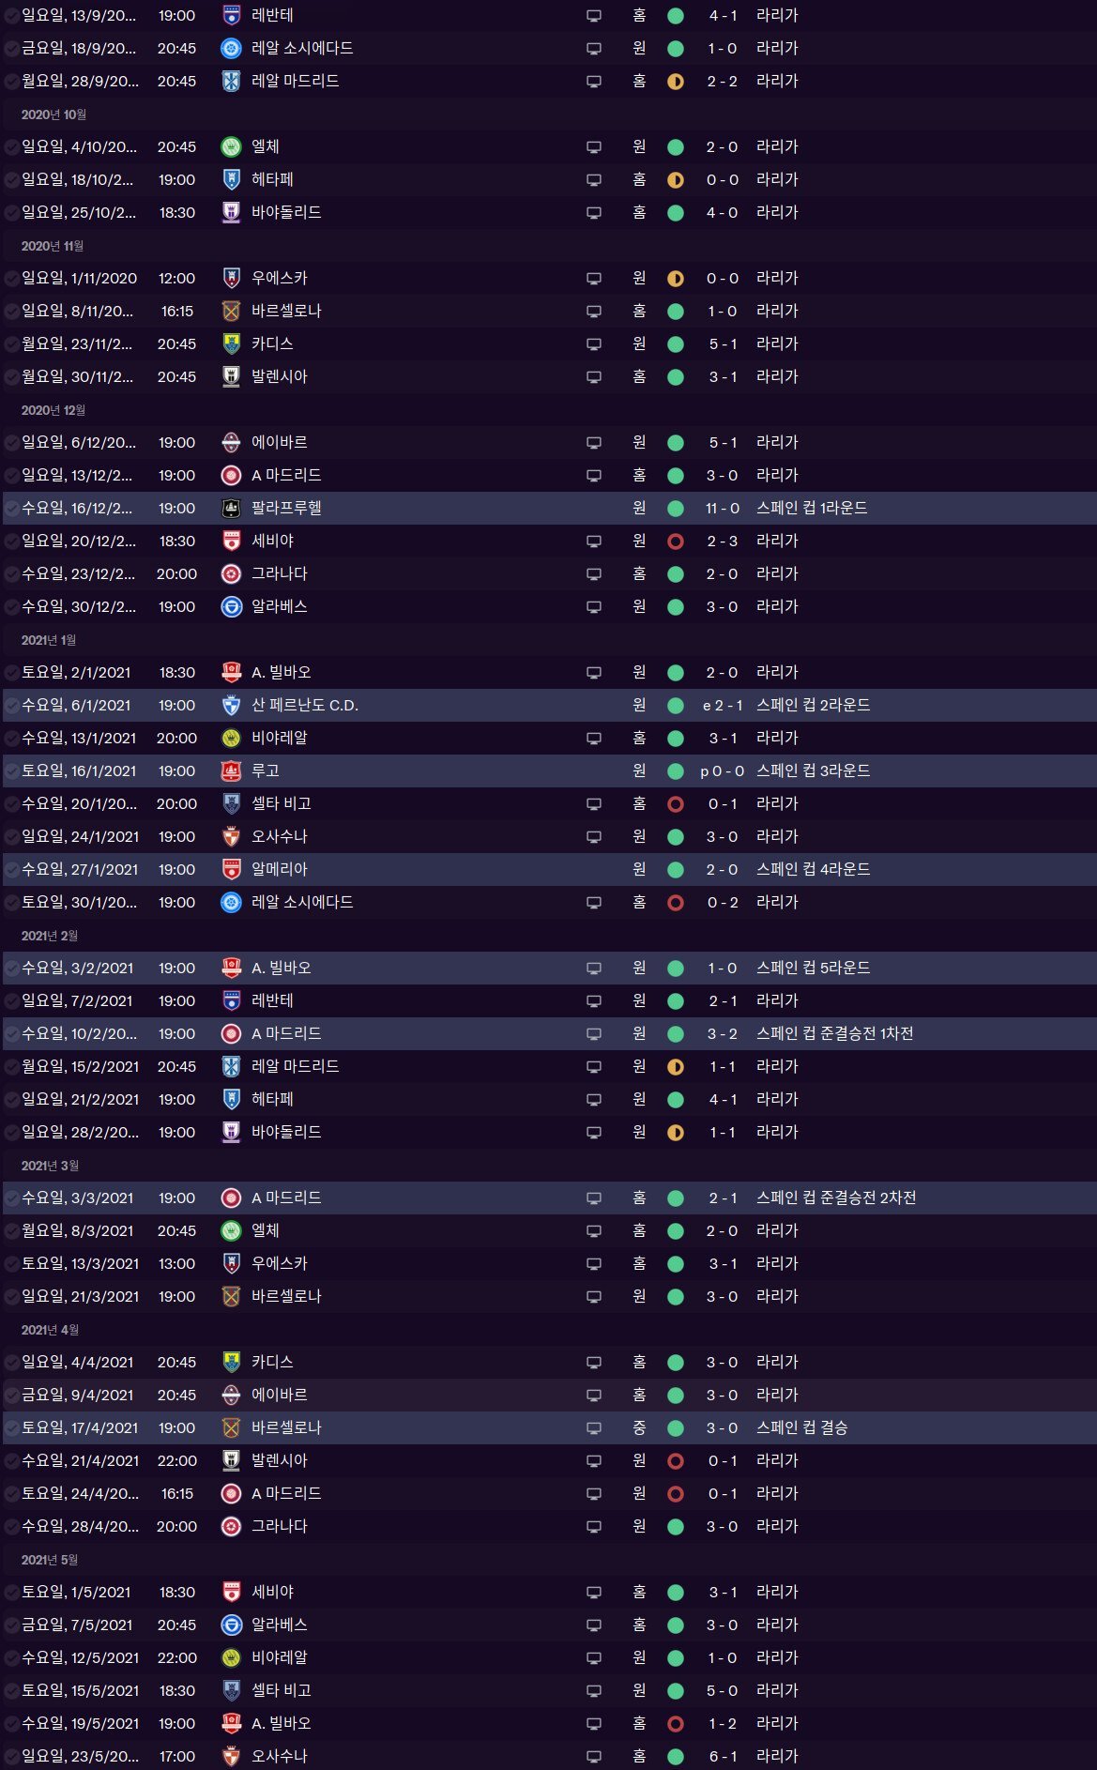Open the p 0 - 0 penalty shootout result
1097x1770 pixels.
click(723, 771)
